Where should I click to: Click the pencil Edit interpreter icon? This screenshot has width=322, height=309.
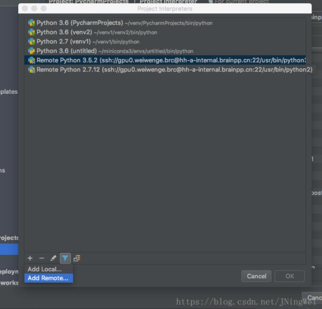click(x=53, y=258)
